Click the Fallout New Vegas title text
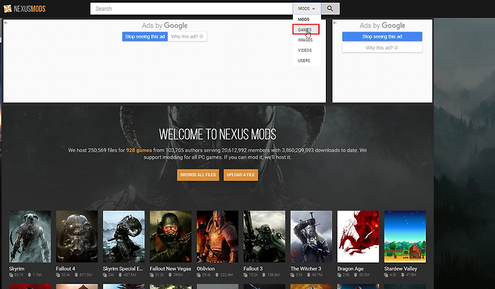This screenshot has width=495, height=289. (x=170, y=269)
